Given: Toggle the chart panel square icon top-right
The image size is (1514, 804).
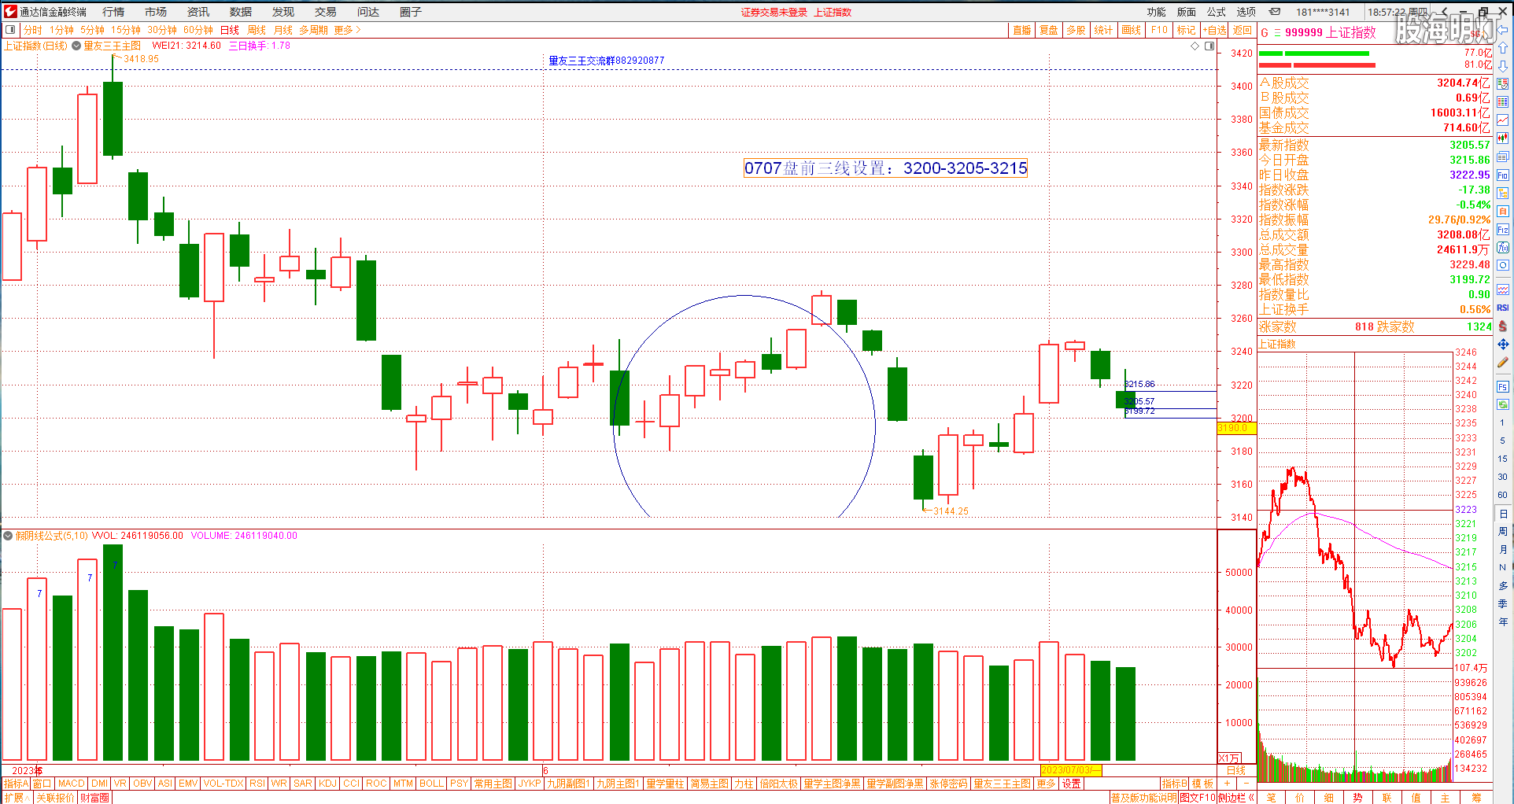Looking at the screenshot, I should (x=1209, y=46).
